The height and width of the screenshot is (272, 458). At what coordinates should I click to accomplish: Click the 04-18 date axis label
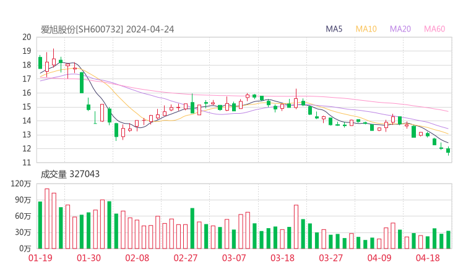point(428,258)
